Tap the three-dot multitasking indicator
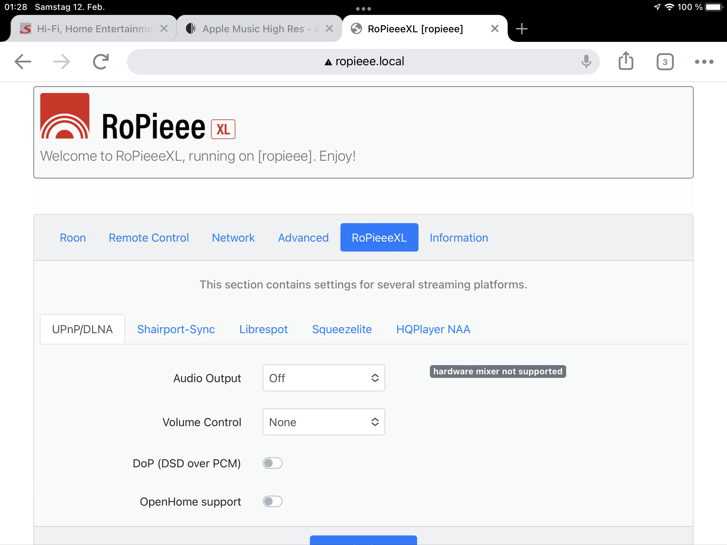 pyautogui.click(x=363, y=9)
